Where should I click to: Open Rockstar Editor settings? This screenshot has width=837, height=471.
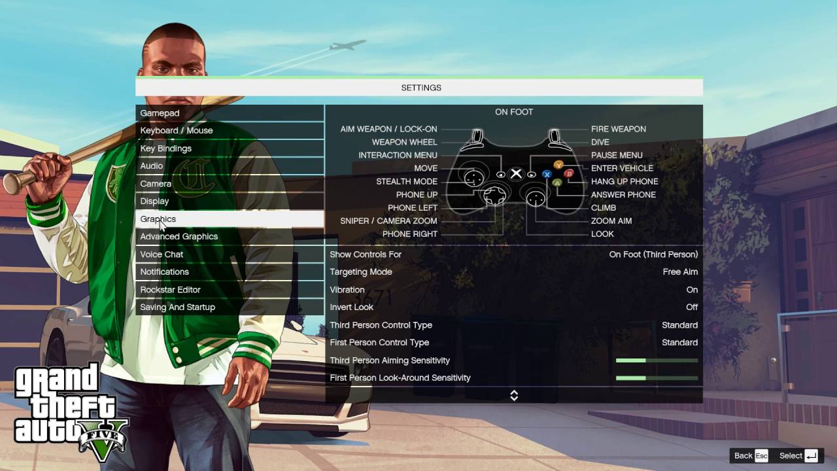pyautogui.click(x=230, y=290)
